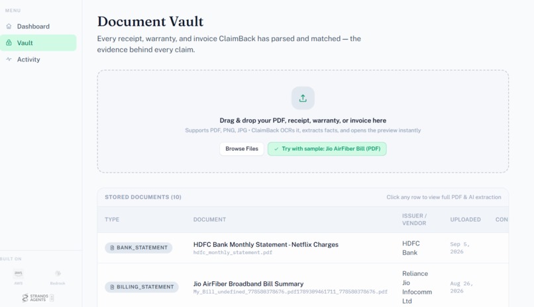The image size is (534, 307).
Task: Click the HDFC Bank vendor cell
Action: click(411, 248)
